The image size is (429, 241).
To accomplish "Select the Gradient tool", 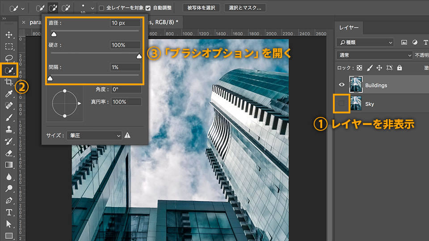I will (9, 165).
